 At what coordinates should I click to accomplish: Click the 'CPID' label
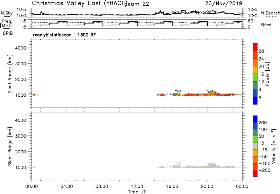tap(8, 33)
